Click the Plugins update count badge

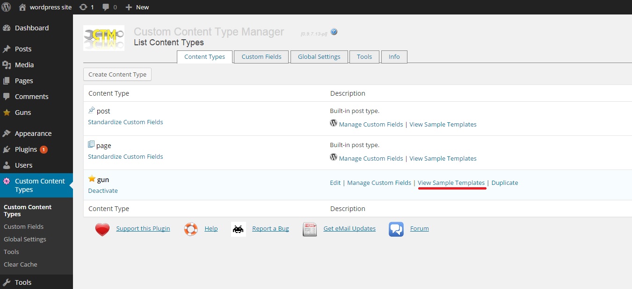click(x=44, y=149)
